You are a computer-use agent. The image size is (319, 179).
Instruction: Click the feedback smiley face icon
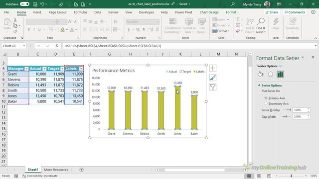[314, 12]
